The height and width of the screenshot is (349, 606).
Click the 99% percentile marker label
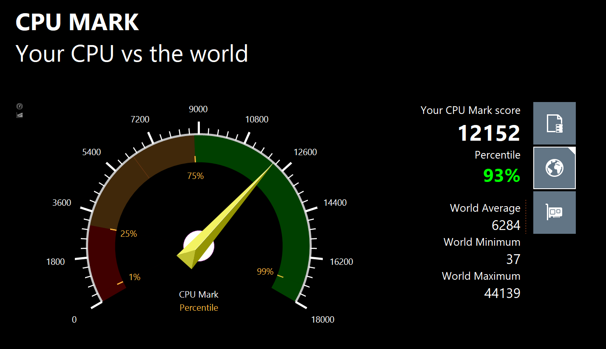click(265, 272)
